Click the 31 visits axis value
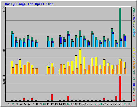137x107 pixels. tap(4, 50)
